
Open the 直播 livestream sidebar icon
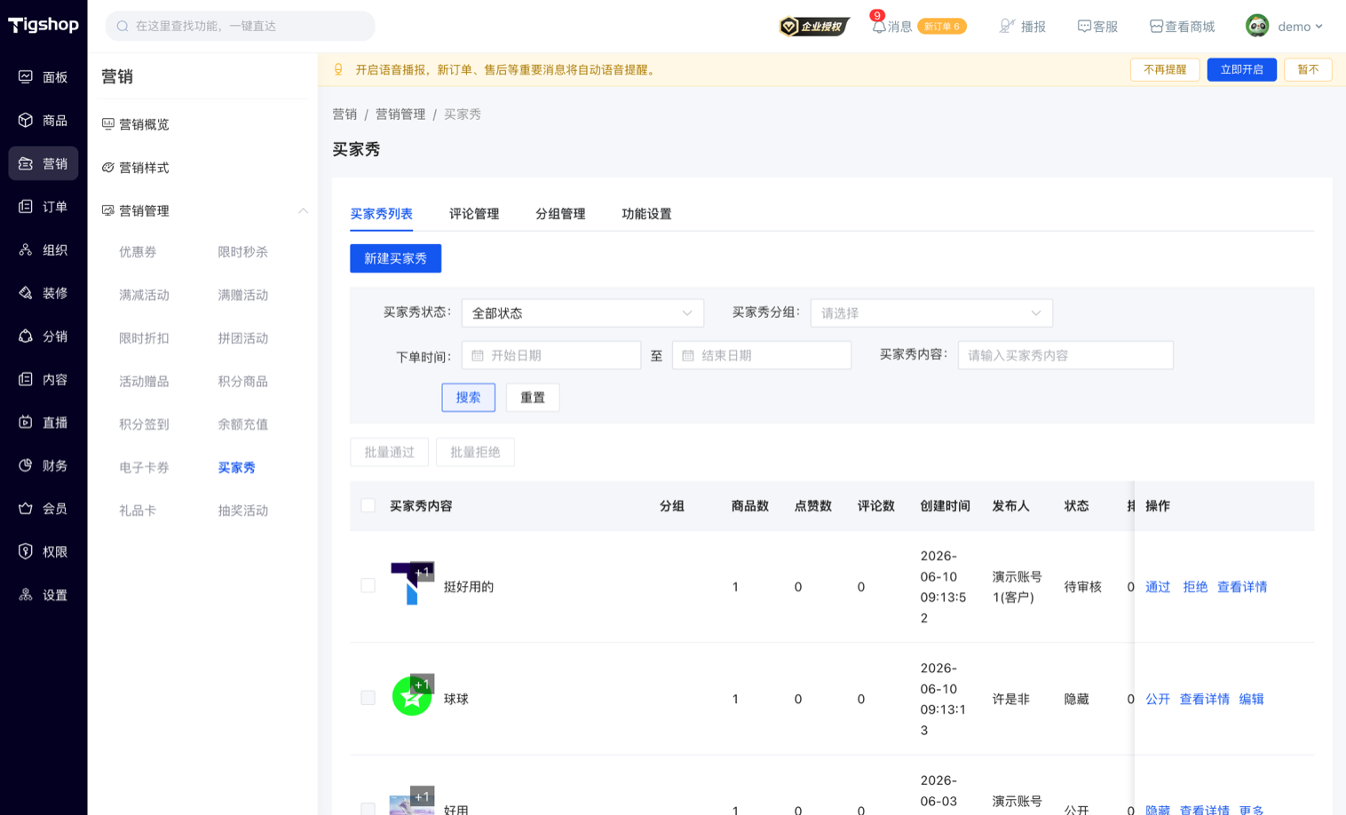(26, 423)
